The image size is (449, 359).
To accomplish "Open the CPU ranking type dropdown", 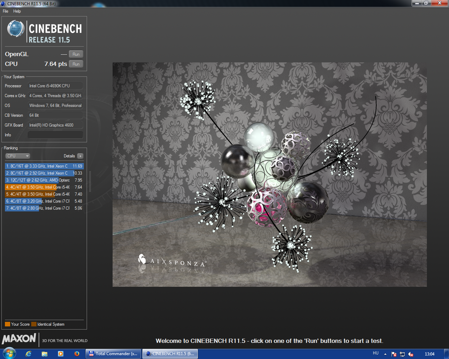I will pyautogui.click(x=18, y=156).
